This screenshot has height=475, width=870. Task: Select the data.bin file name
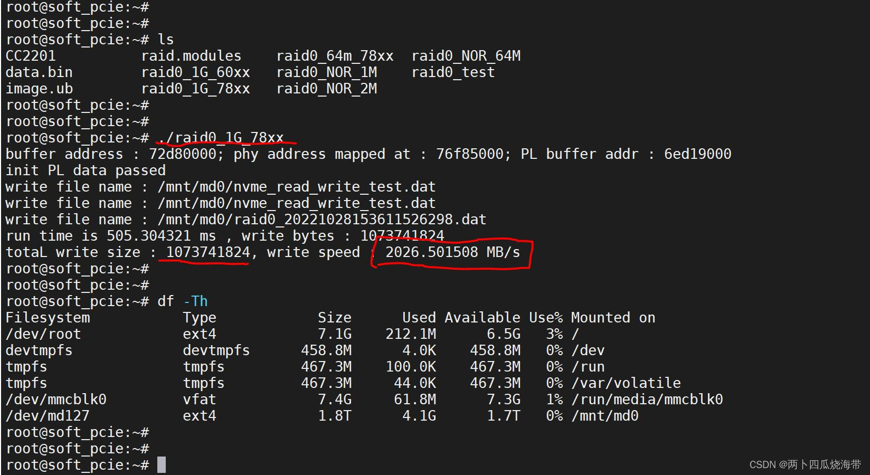click(39, 72)
